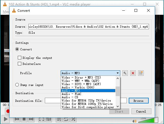
Task: Choose Audio - CD profile
Action: [x=88, y=97]
